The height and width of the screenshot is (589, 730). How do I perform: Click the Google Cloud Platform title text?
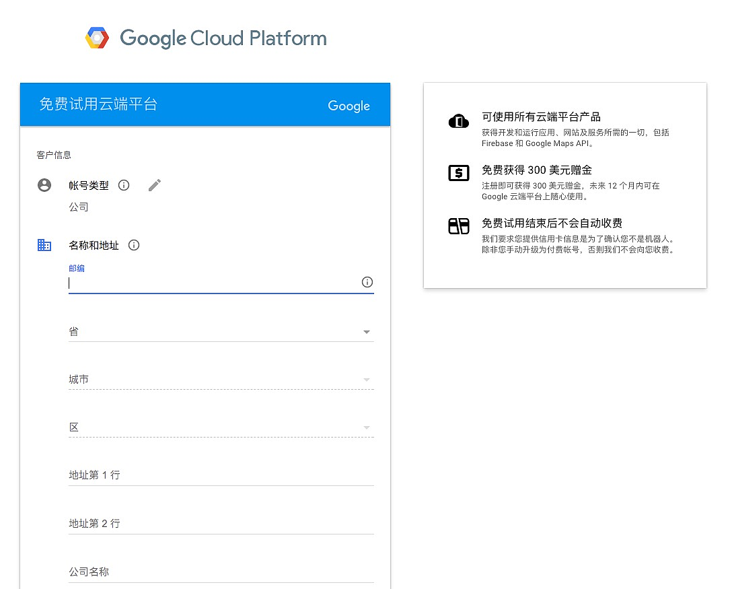(223, 38)
